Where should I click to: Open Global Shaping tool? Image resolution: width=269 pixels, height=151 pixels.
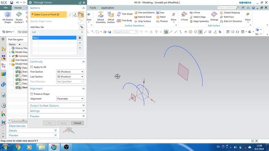pos(230,13)
